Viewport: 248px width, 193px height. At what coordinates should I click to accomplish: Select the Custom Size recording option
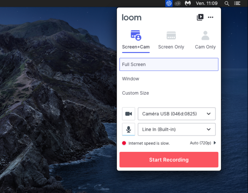[169, 93]
